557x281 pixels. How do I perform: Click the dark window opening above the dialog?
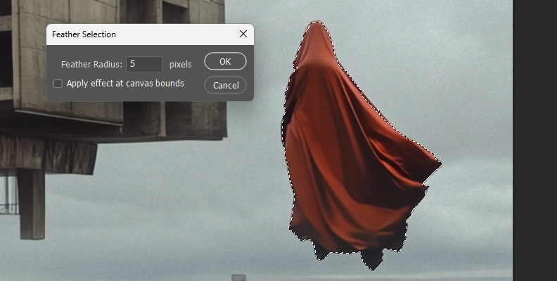(x=174, y=11)
